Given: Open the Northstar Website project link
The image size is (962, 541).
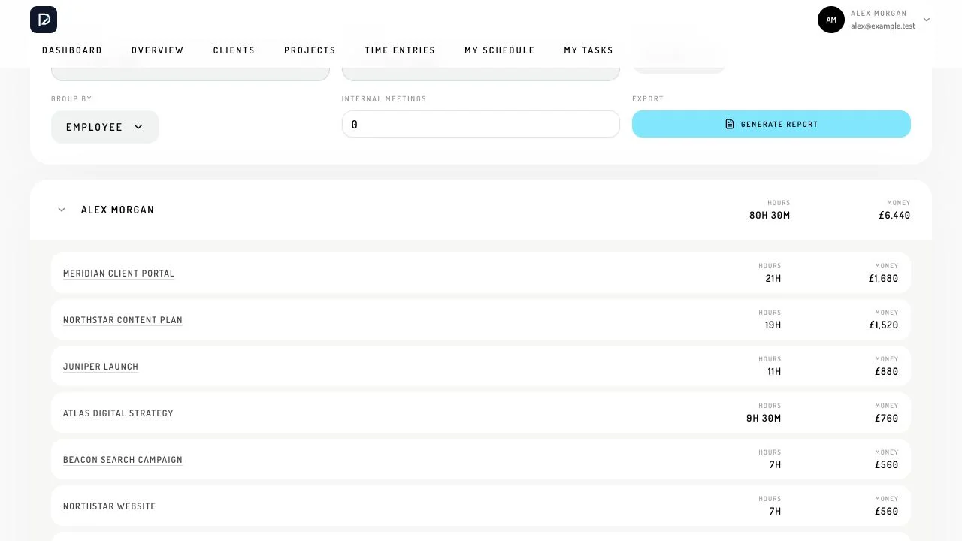Looking at the screenshot, I should click(110, 506).
